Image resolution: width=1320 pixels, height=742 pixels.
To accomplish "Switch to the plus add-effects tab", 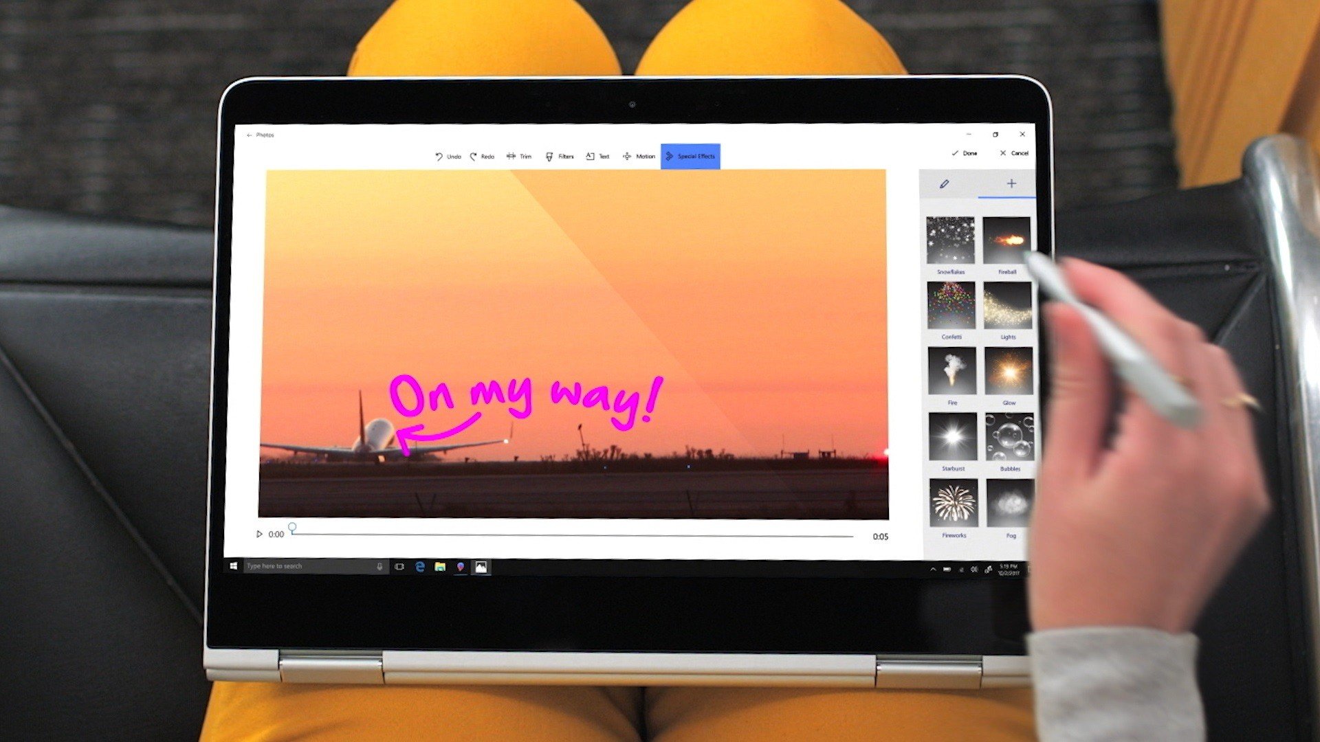I will coord(1011,183).
